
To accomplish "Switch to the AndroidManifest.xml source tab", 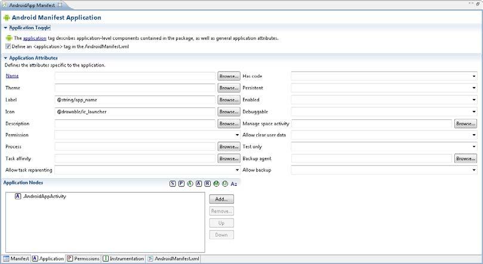I will tap(173, 259).
